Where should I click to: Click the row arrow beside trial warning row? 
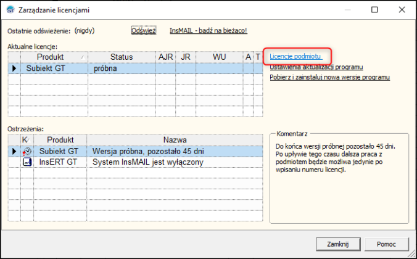14,151
